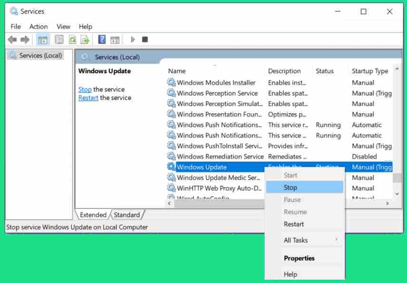
Task: Click gear icon of Windows Modules Installer
Action: [x=171, y=82]
